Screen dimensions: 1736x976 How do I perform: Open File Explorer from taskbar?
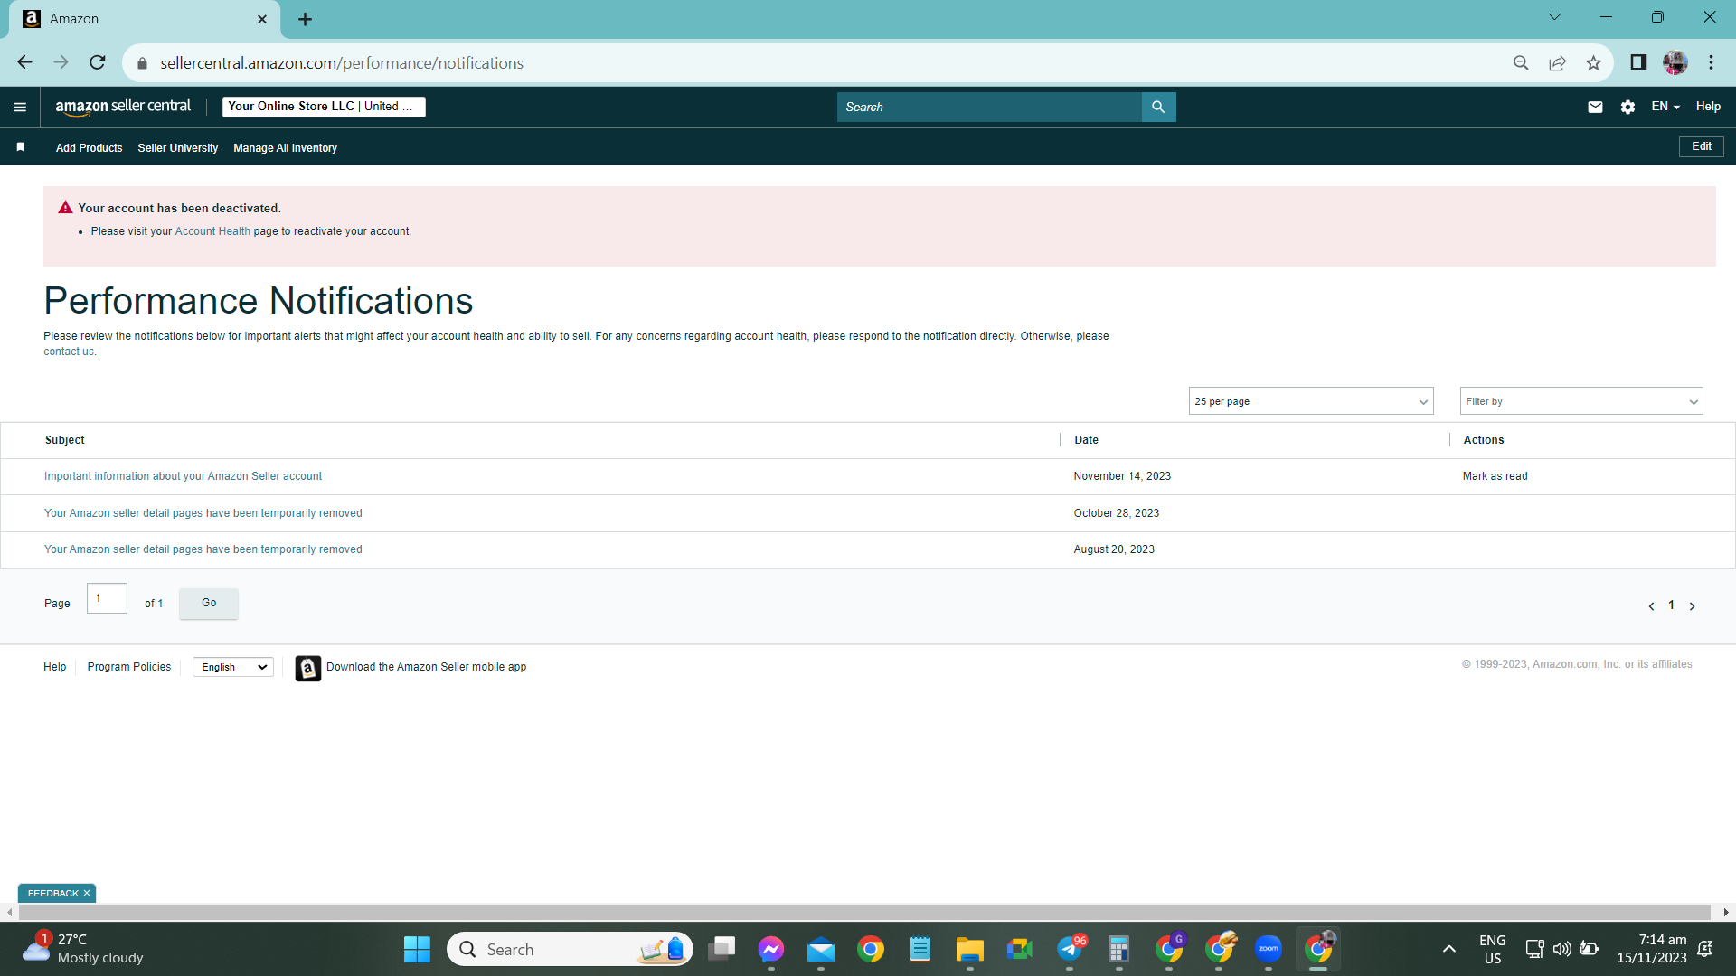pos(970,949)
